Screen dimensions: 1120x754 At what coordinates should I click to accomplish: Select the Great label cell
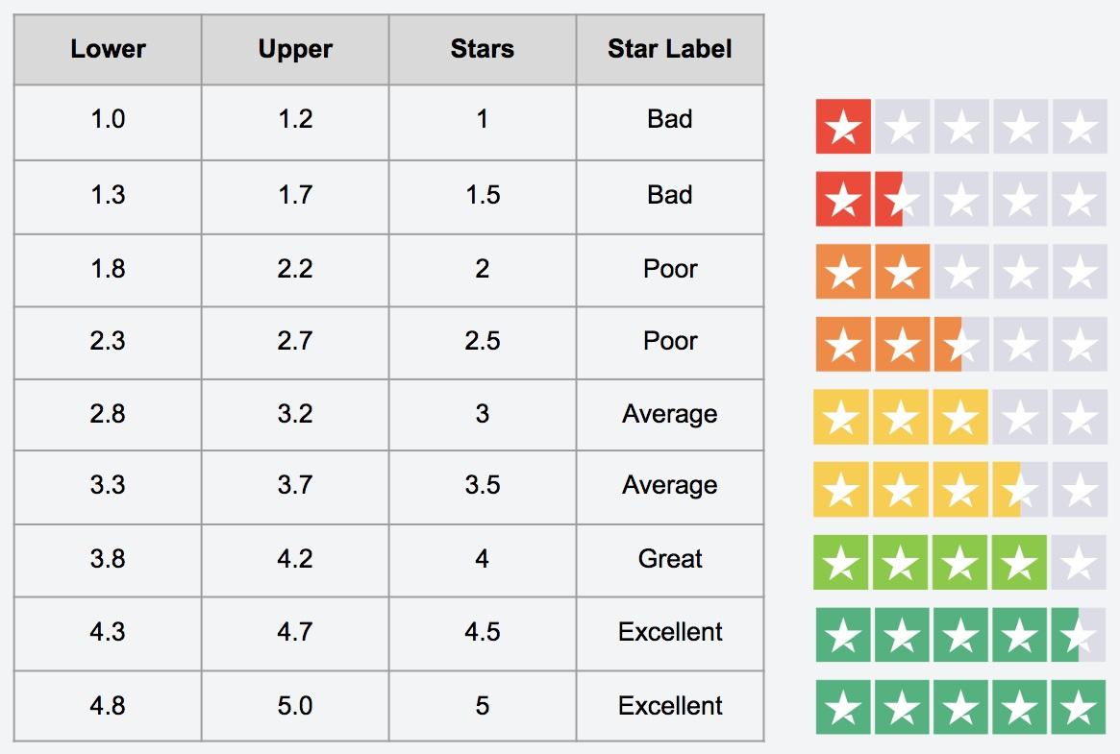(x=670, y=559)
